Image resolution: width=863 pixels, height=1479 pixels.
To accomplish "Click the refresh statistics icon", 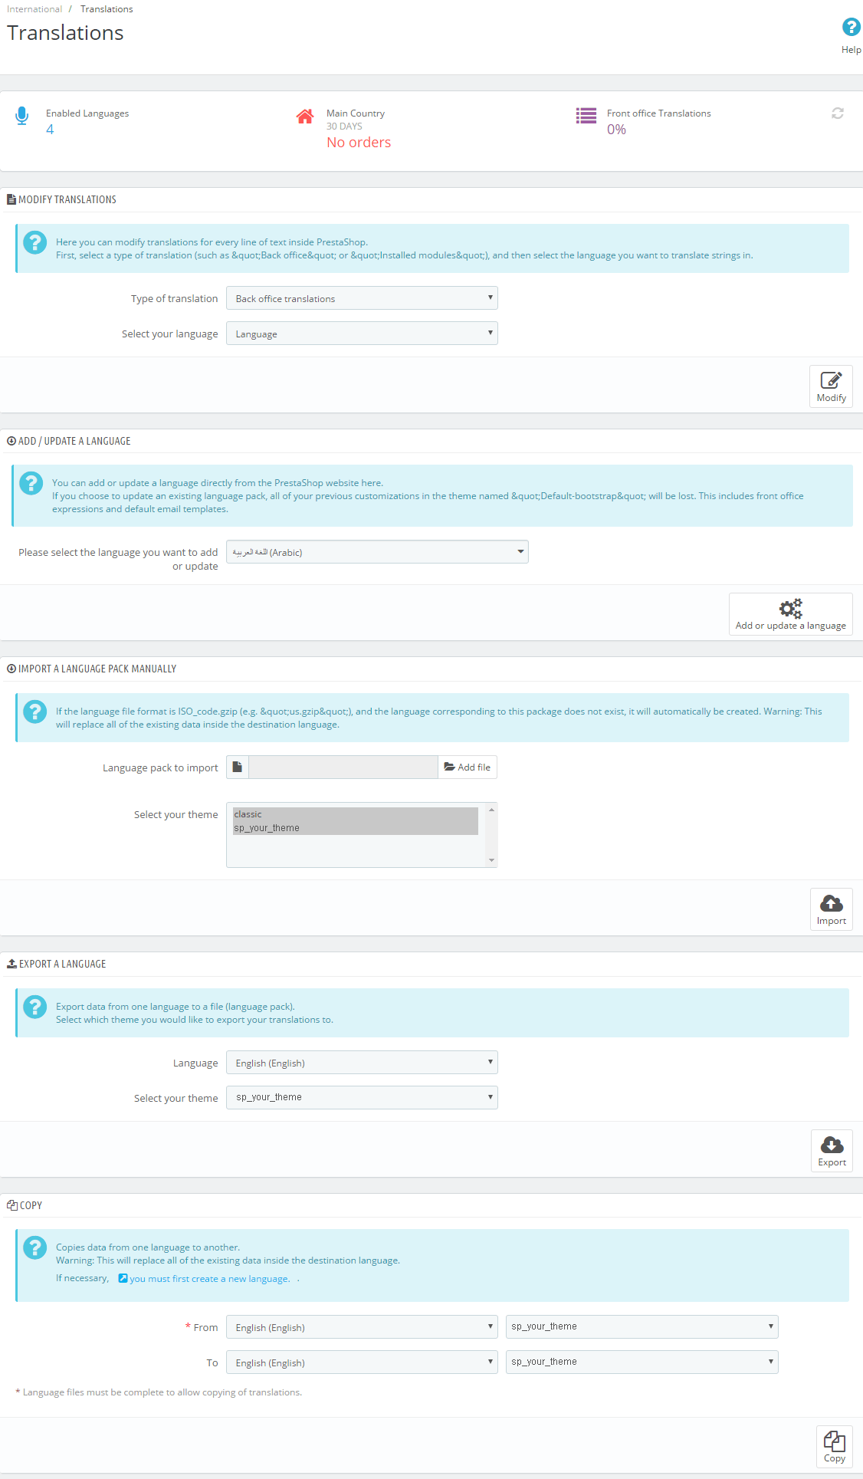I will (x=837, y=113).
